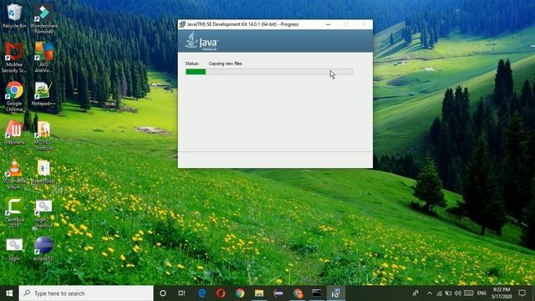The width and height of the screenshot is (535, 301).
Task: Click the installation progress bar
Action: tap(269, 72)
